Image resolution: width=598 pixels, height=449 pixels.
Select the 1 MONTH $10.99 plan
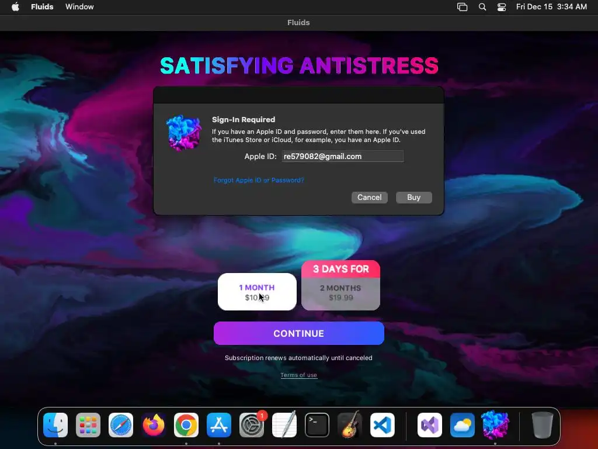(x=257, y=292)
